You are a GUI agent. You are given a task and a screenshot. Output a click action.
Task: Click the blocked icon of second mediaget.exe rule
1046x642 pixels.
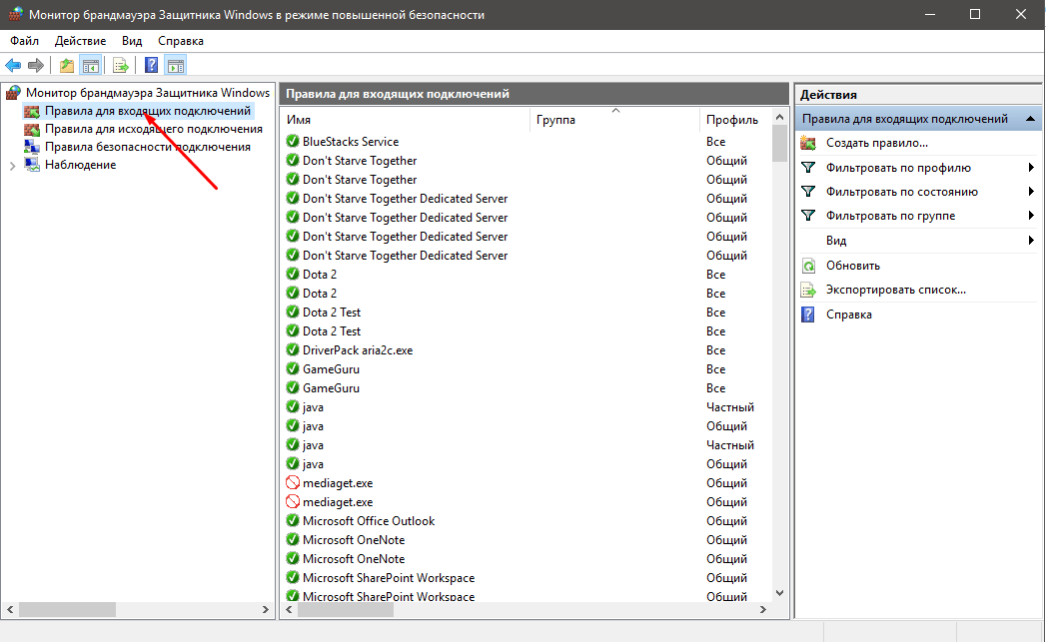point(292,502)
